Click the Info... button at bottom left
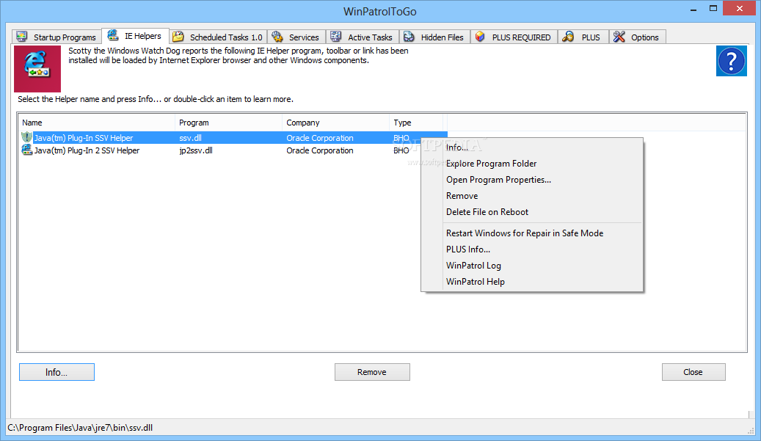Viewport: 761px width, 441px height. tap(57, 372)
